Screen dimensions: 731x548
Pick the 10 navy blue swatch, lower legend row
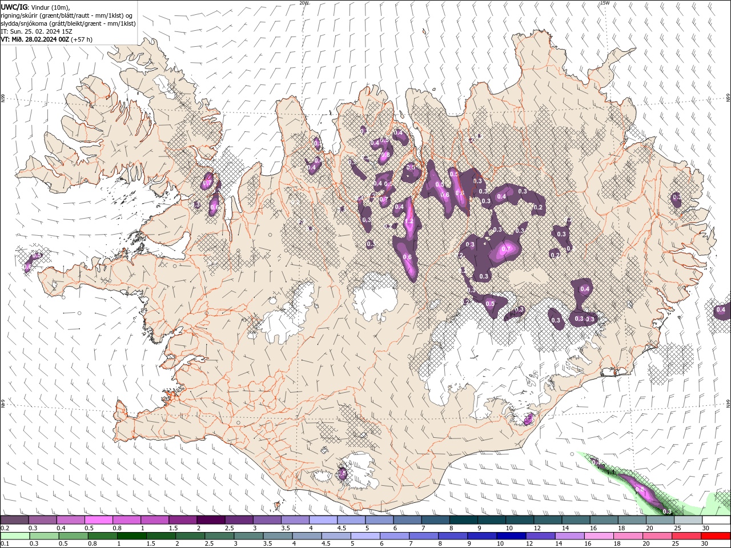511,536
